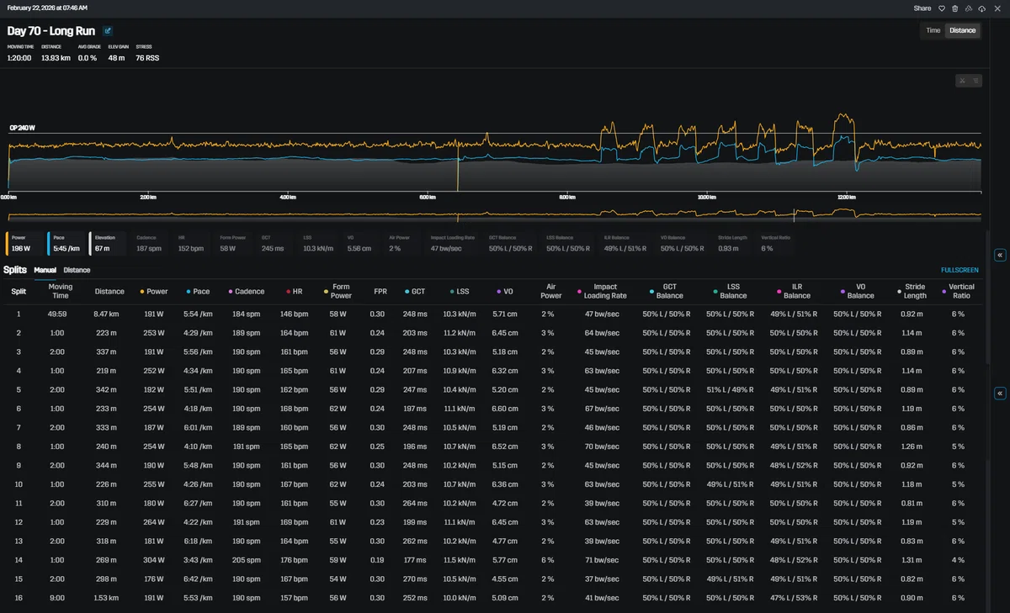Toggle the Pace metric on the chart
Screen dimensions: 1010x613
tap(66, 243)
